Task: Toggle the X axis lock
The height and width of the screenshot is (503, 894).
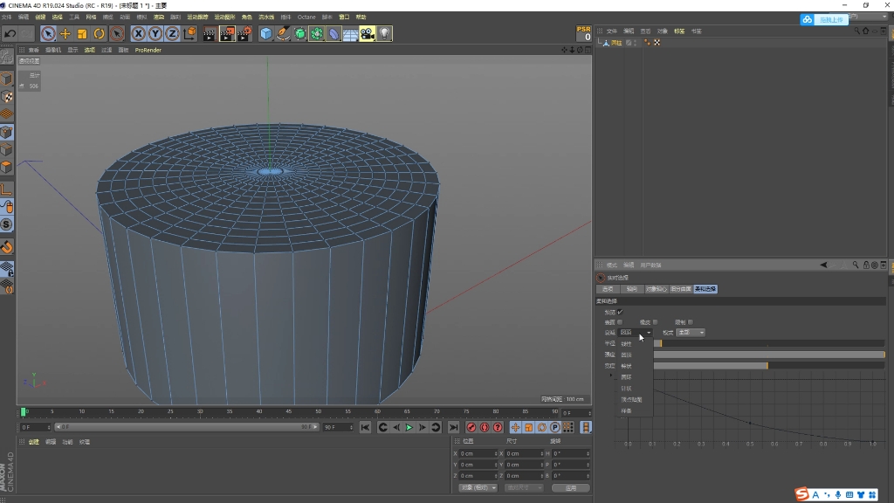Action: point(138,34)
